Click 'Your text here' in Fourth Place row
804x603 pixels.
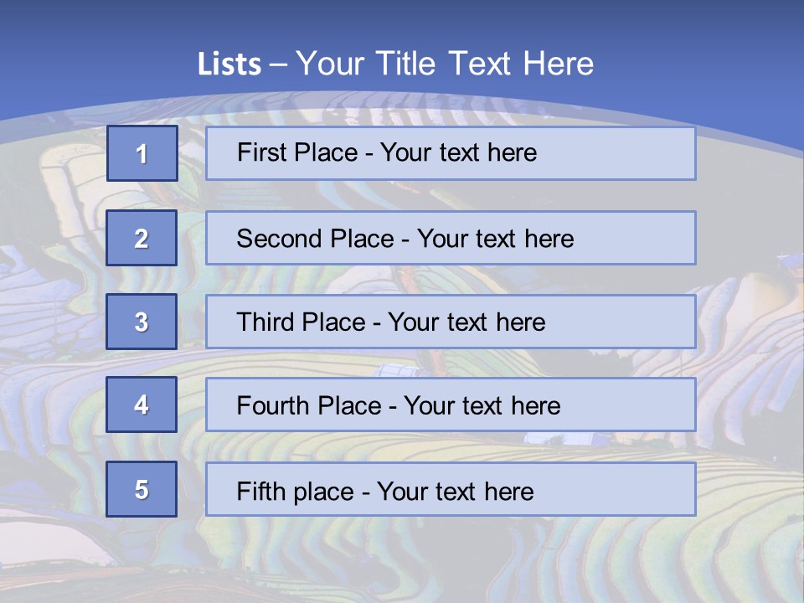[x=482, y=405]
